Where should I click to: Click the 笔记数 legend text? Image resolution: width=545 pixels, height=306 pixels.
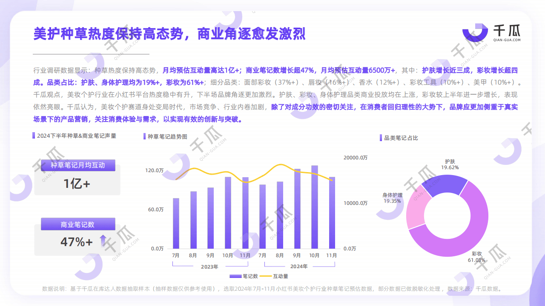pyautogui.click(x=250, y=276)
